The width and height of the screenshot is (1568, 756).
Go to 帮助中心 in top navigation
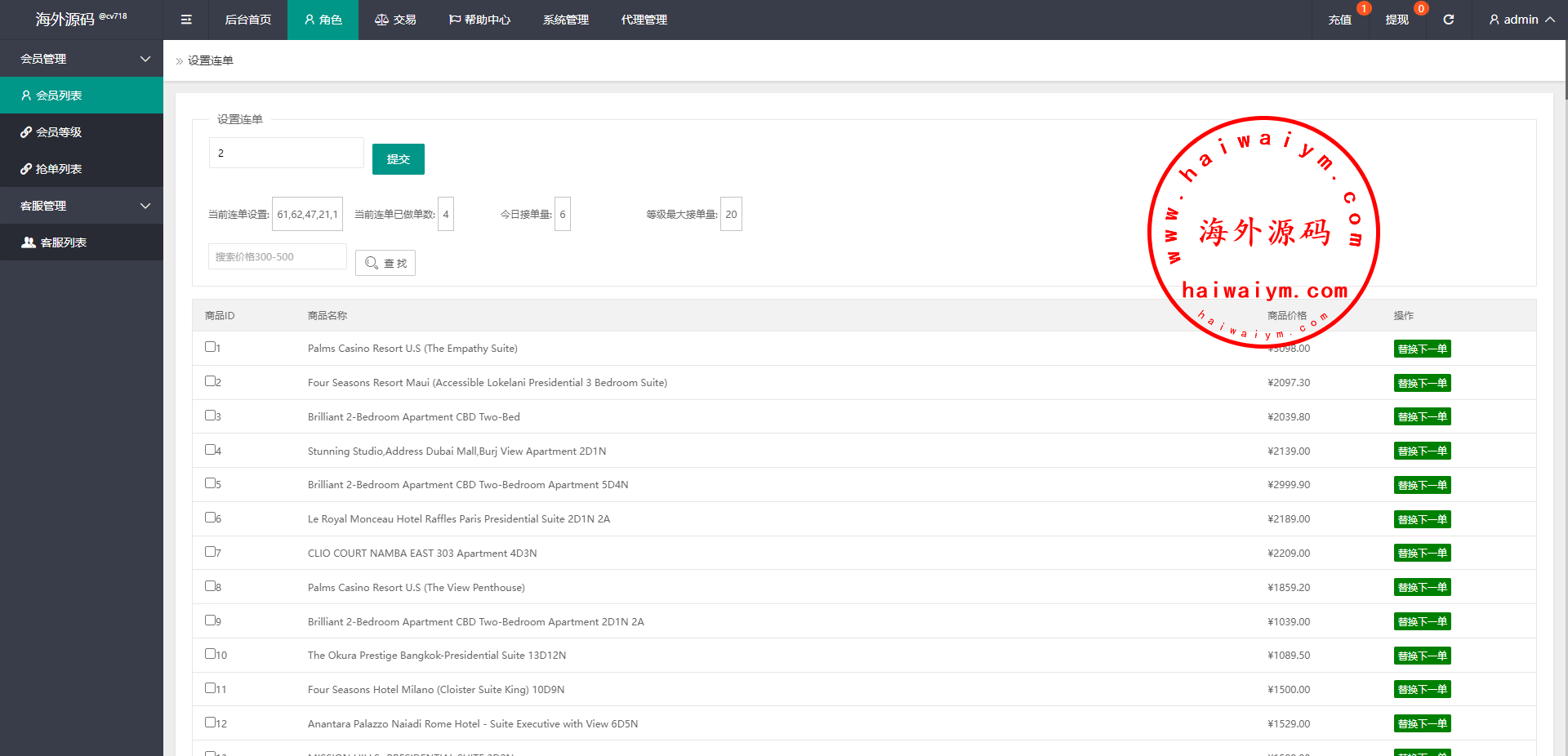tap(479, 20)
